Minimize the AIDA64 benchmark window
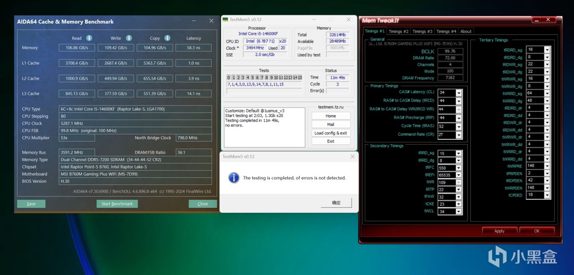The height and width of the screenshot is (275, 574). point(194,21)
